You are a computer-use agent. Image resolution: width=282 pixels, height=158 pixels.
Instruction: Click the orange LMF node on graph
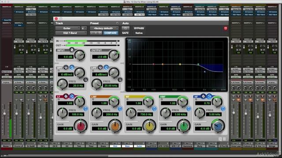click(163, 64)
